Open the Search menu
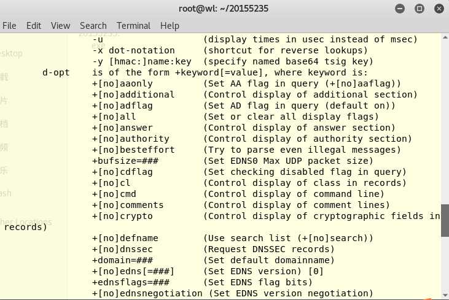The width and height of the screenshot is (449, 300). (x=93, y=26)
